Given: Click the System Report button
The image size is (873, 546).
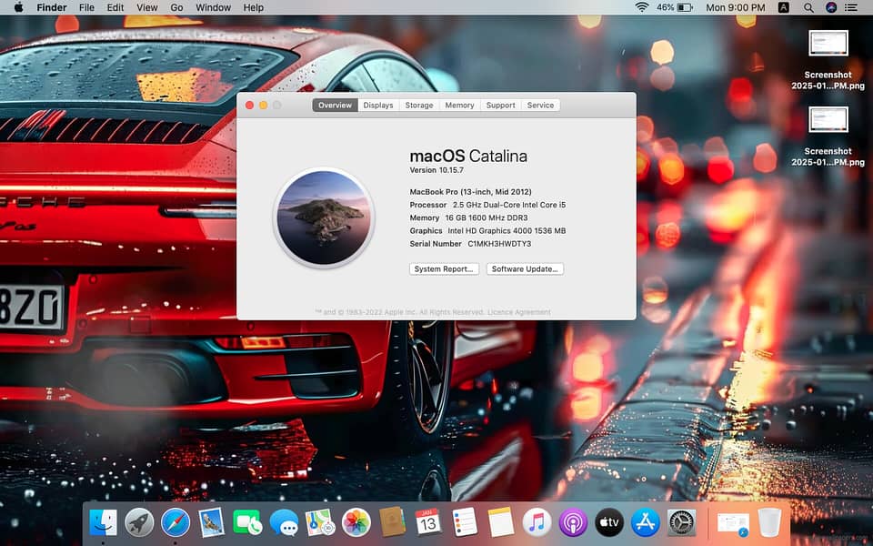Looking at the screenshot, I should pyautogui.click(x=444, y=269).
